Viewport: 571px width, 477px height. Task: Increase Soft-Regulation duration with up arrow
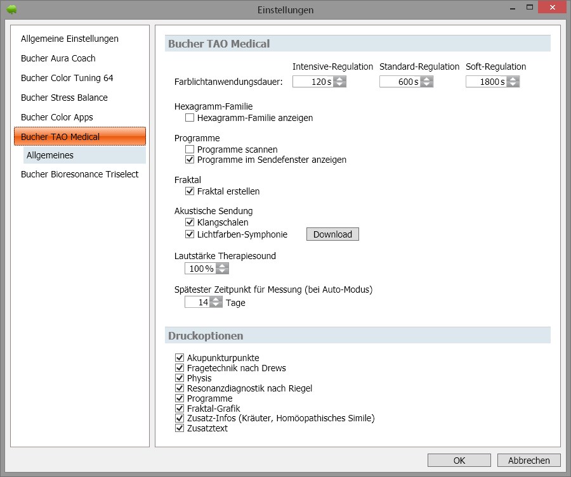tap(513, 79)
